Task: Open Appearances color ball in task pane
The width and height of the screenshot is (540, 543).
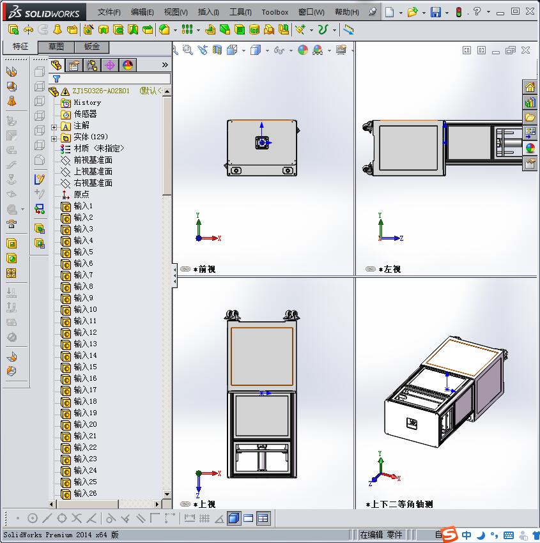Action: 530,148
